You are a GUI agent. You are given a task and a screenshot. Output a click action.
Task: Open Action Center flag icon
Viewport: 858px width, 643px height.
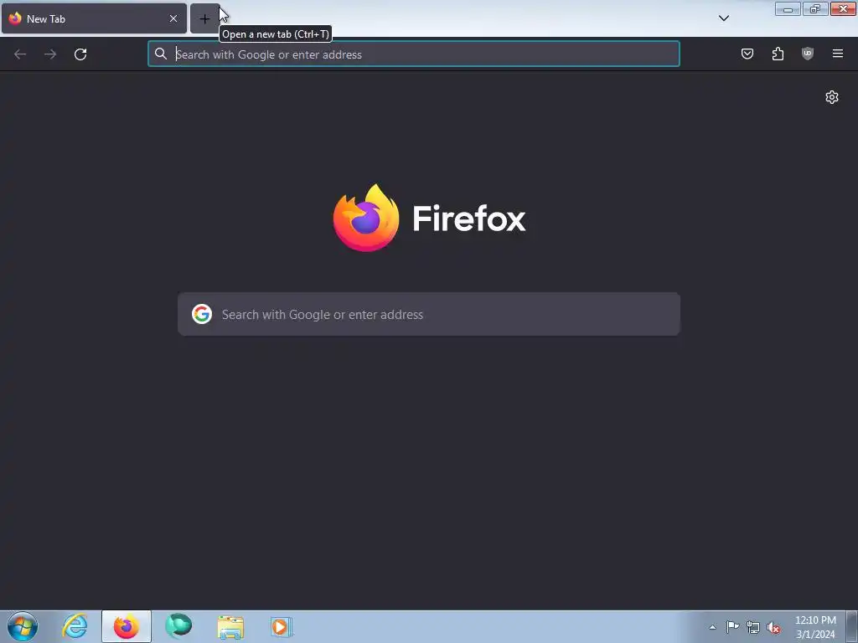[x=732, y=627]
